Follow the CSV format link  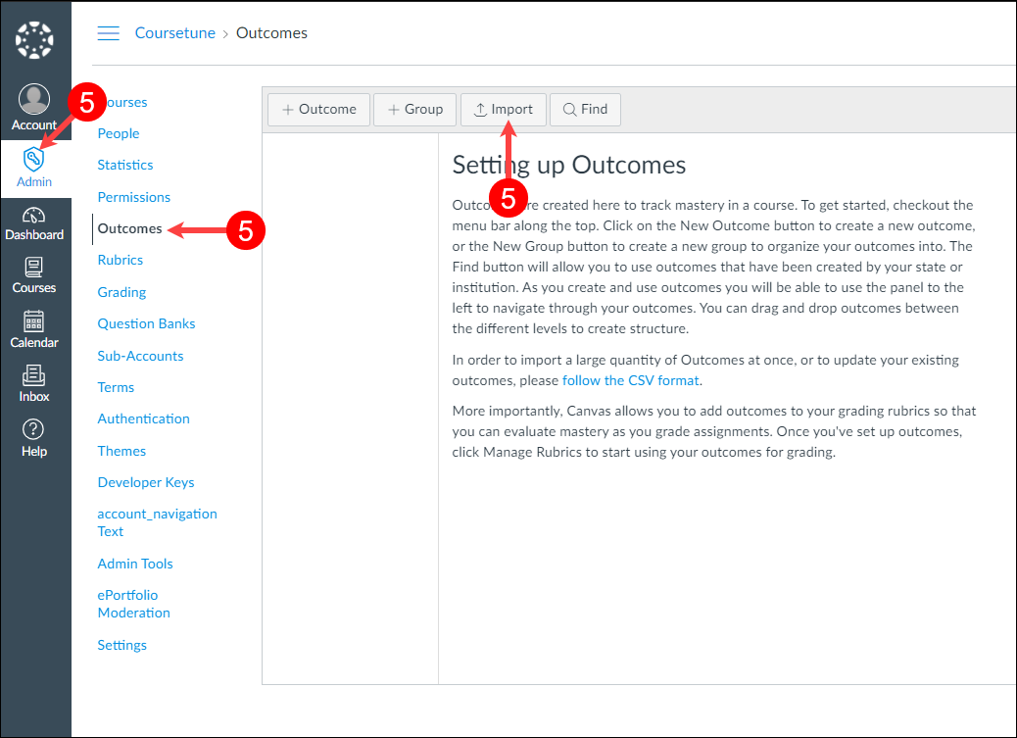pyautogui.click(x=631, y=380)
